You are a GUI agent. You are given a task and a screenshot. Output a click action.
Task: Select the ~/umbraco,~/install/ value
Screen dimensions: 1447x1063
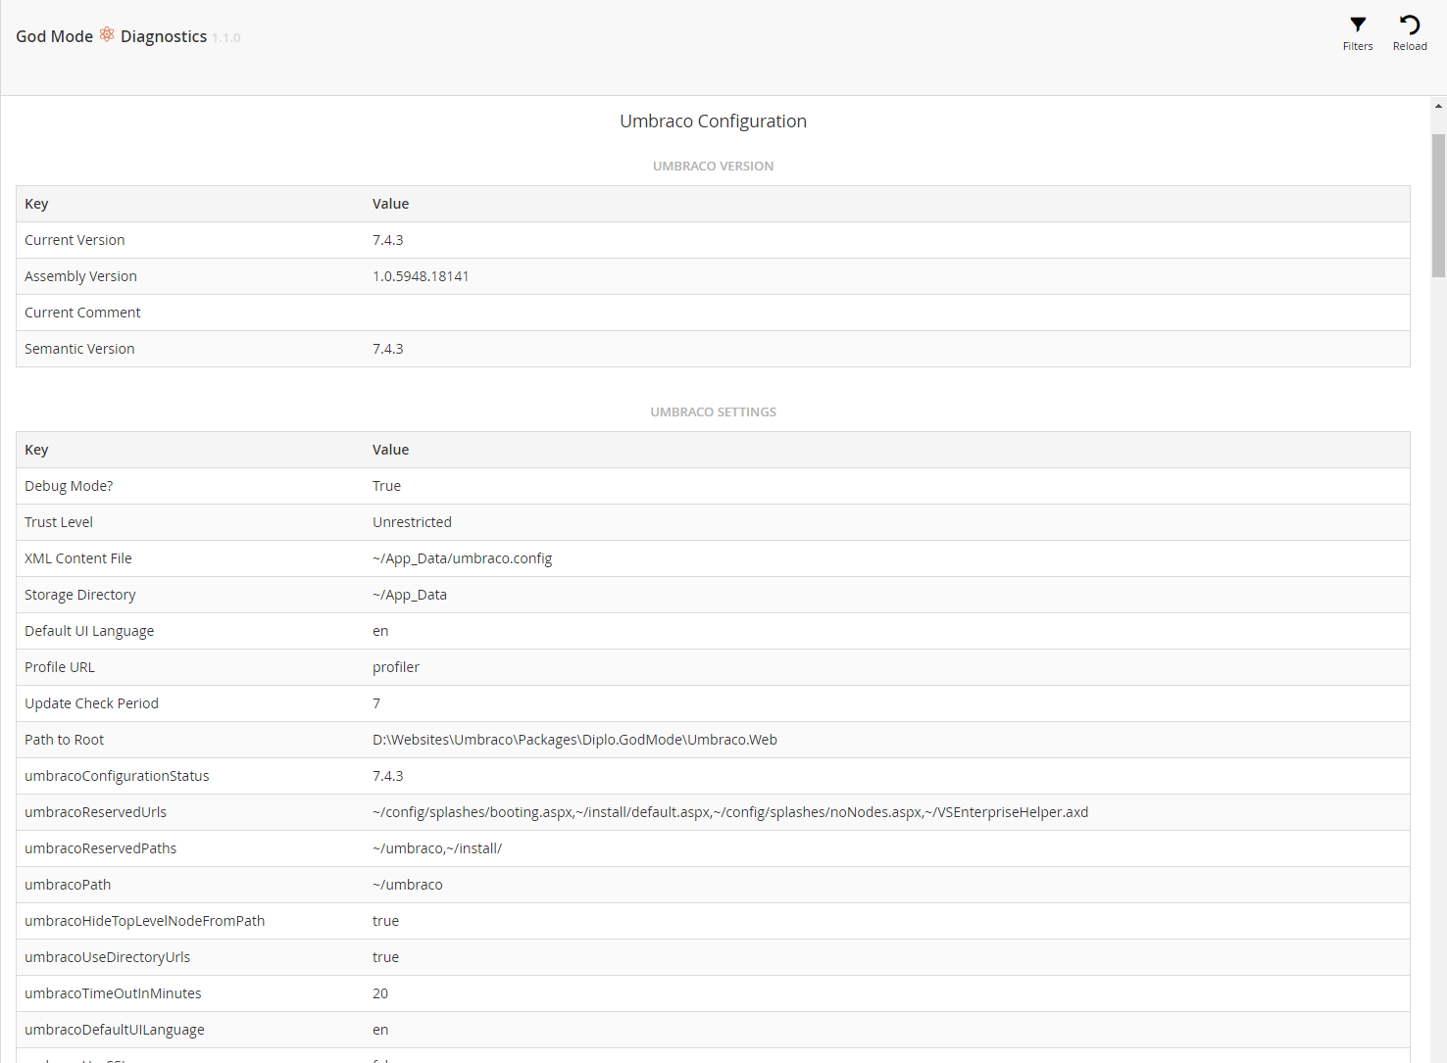tap(437, 848)
